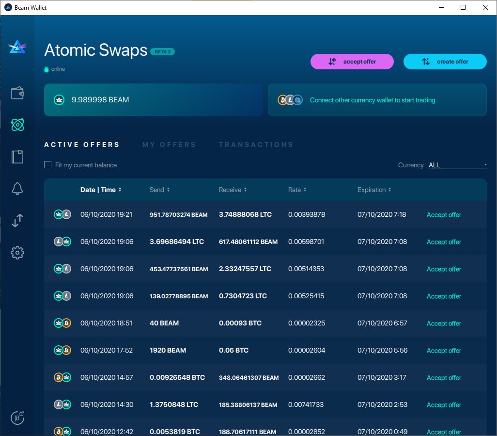Sort offers by Expiration column
Image resolution: width=497 pixels, height=436 pixels.
click(374, 190)
